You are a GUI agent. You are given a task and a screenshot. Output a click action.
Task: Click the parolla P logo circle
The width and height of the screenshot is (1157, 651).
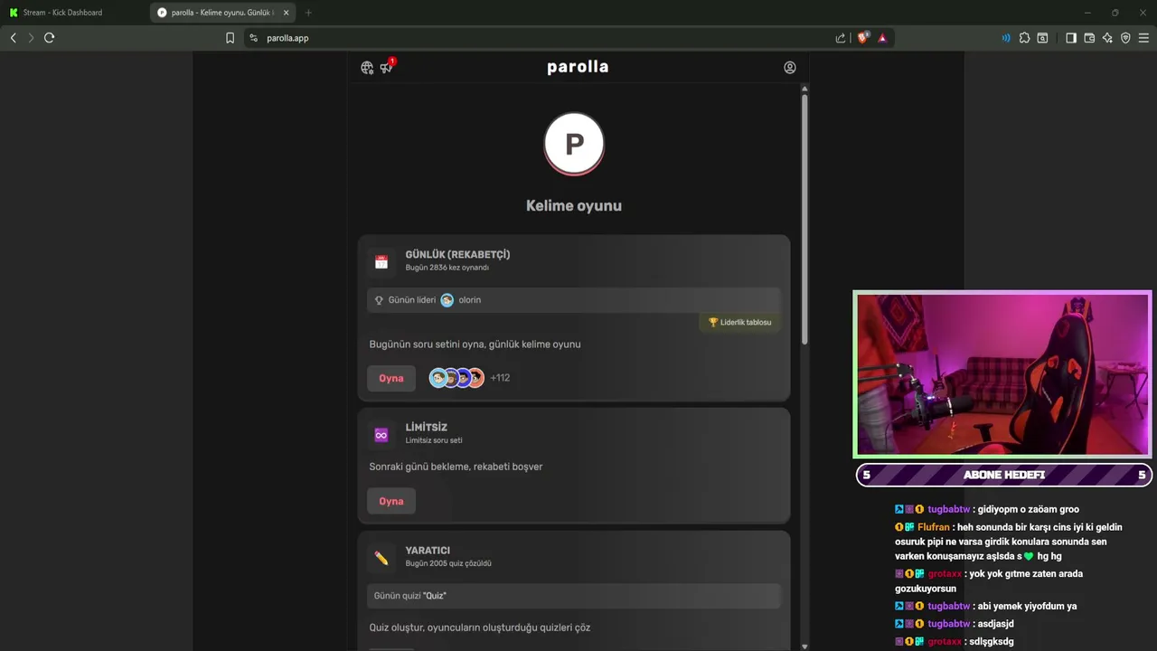pos(574,144)
